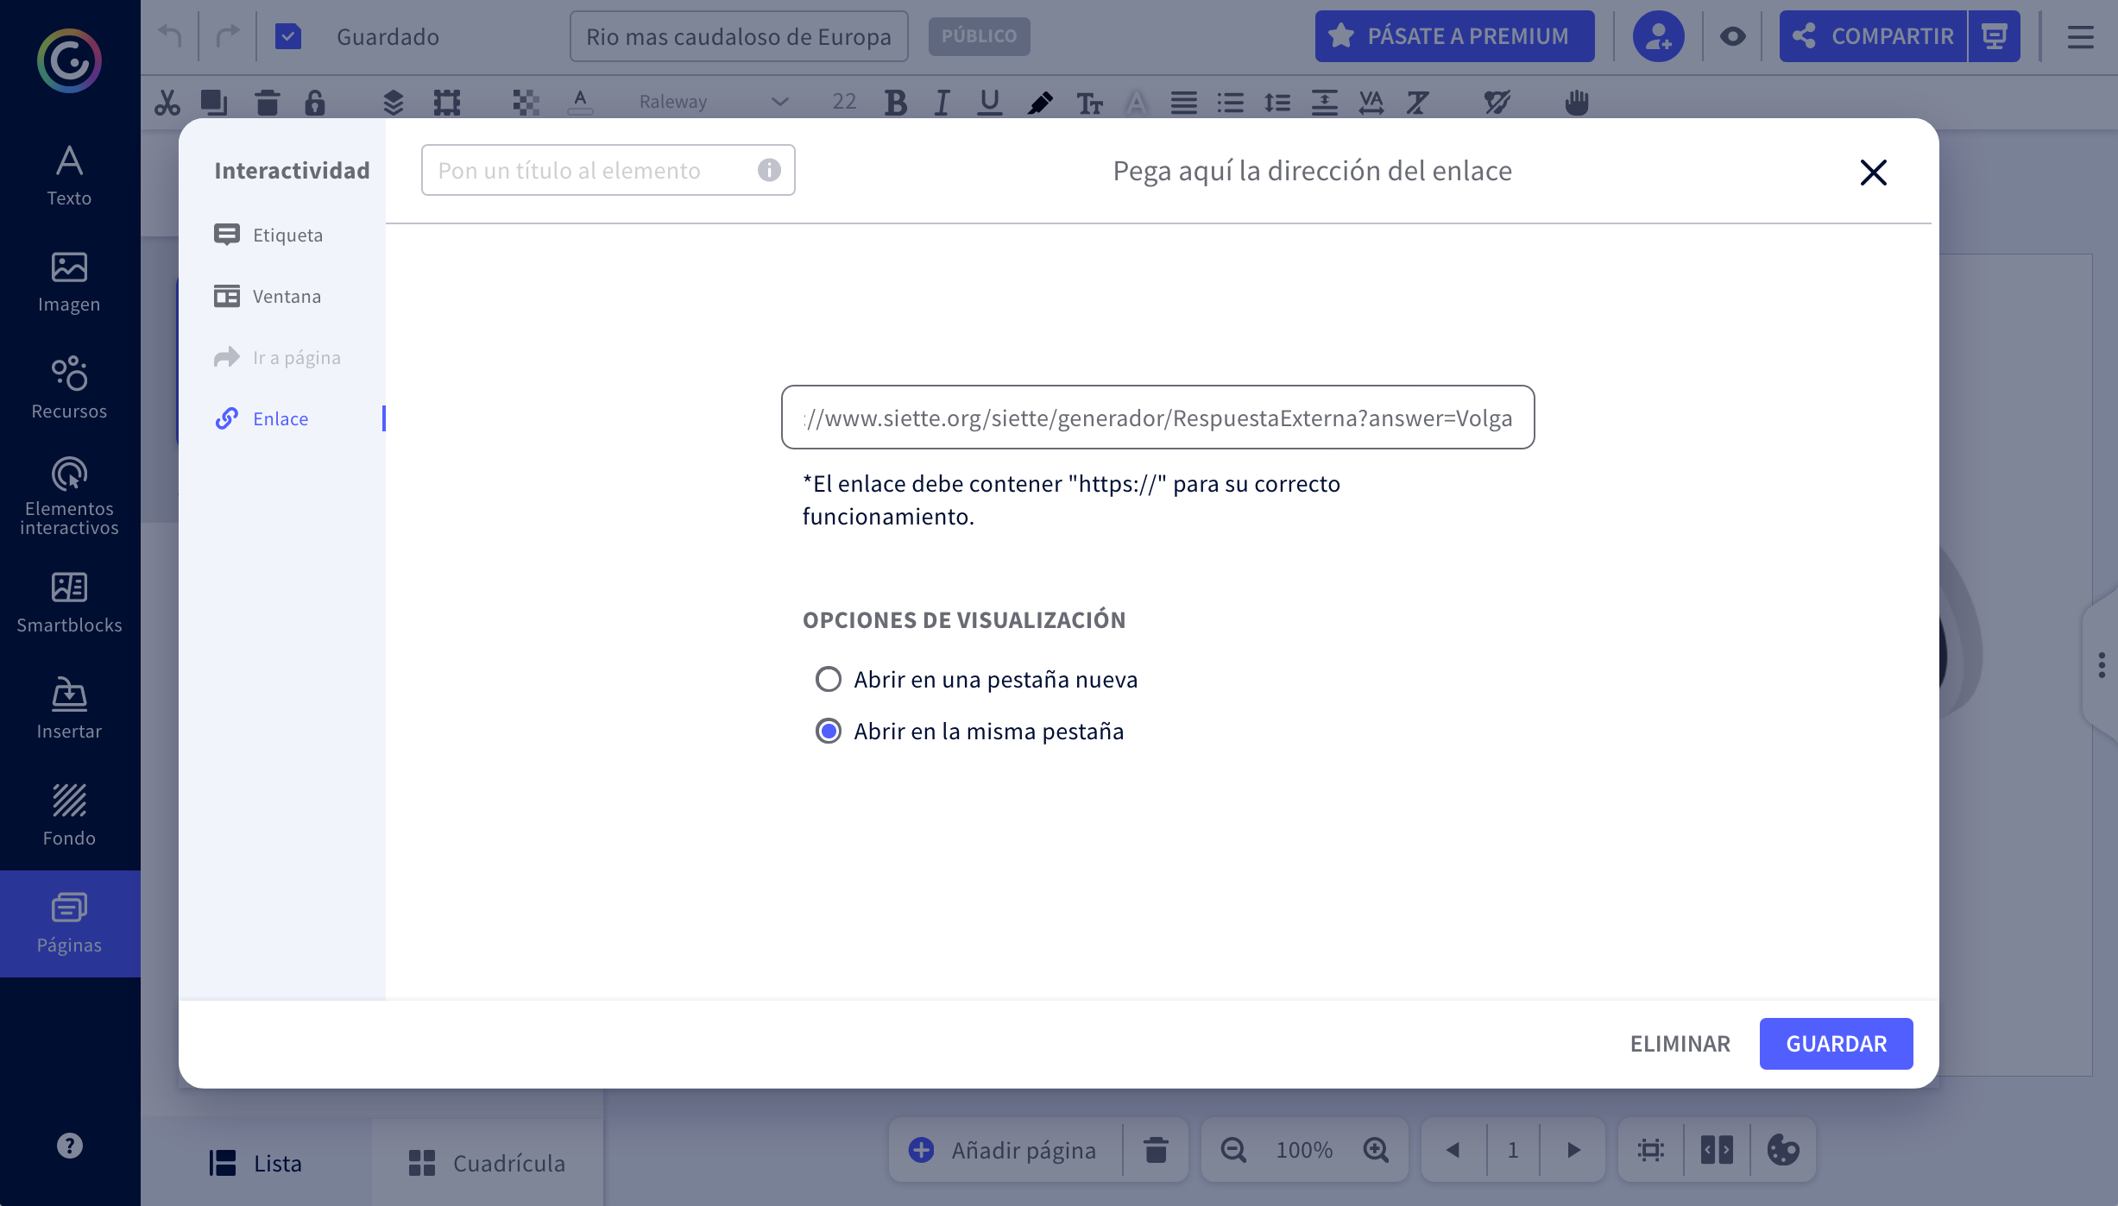Open the Smartblocks sidebar panel
The width and height of the screenshot is (2118, 1206).
pos(69,602)
